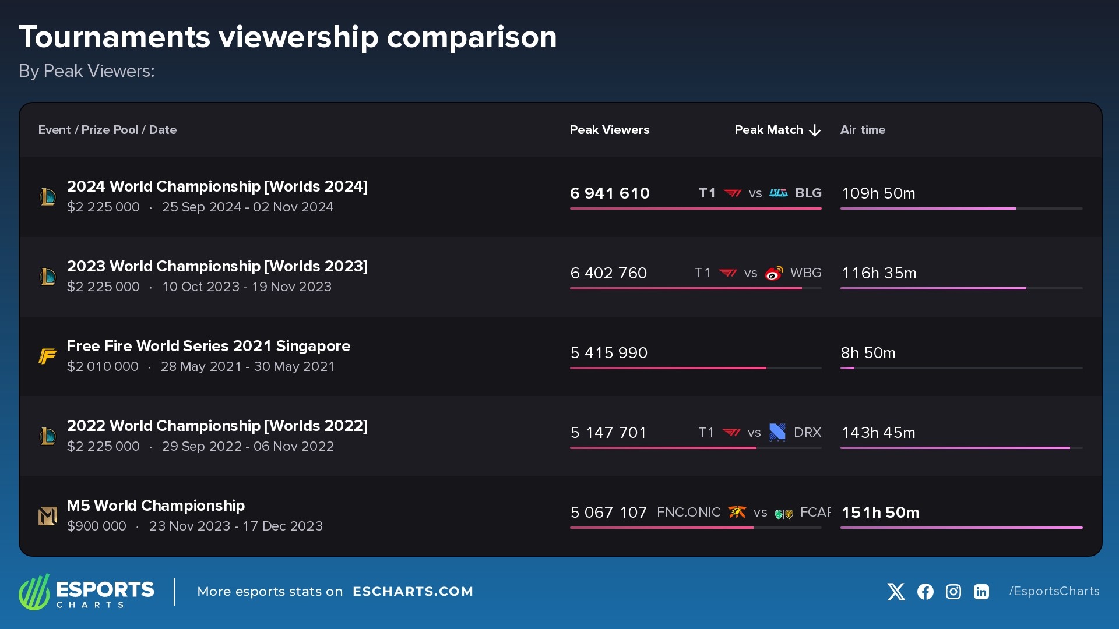Click the T1 team logo in the Worlds 2024 row
The image size is (1119, 629).
[732, 193]
